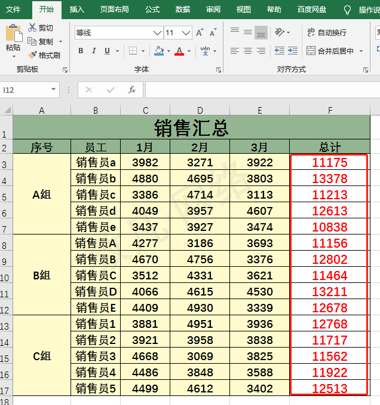Open the merge and center dropdown arrow
The image size is (380, 405).
[361, 51]
